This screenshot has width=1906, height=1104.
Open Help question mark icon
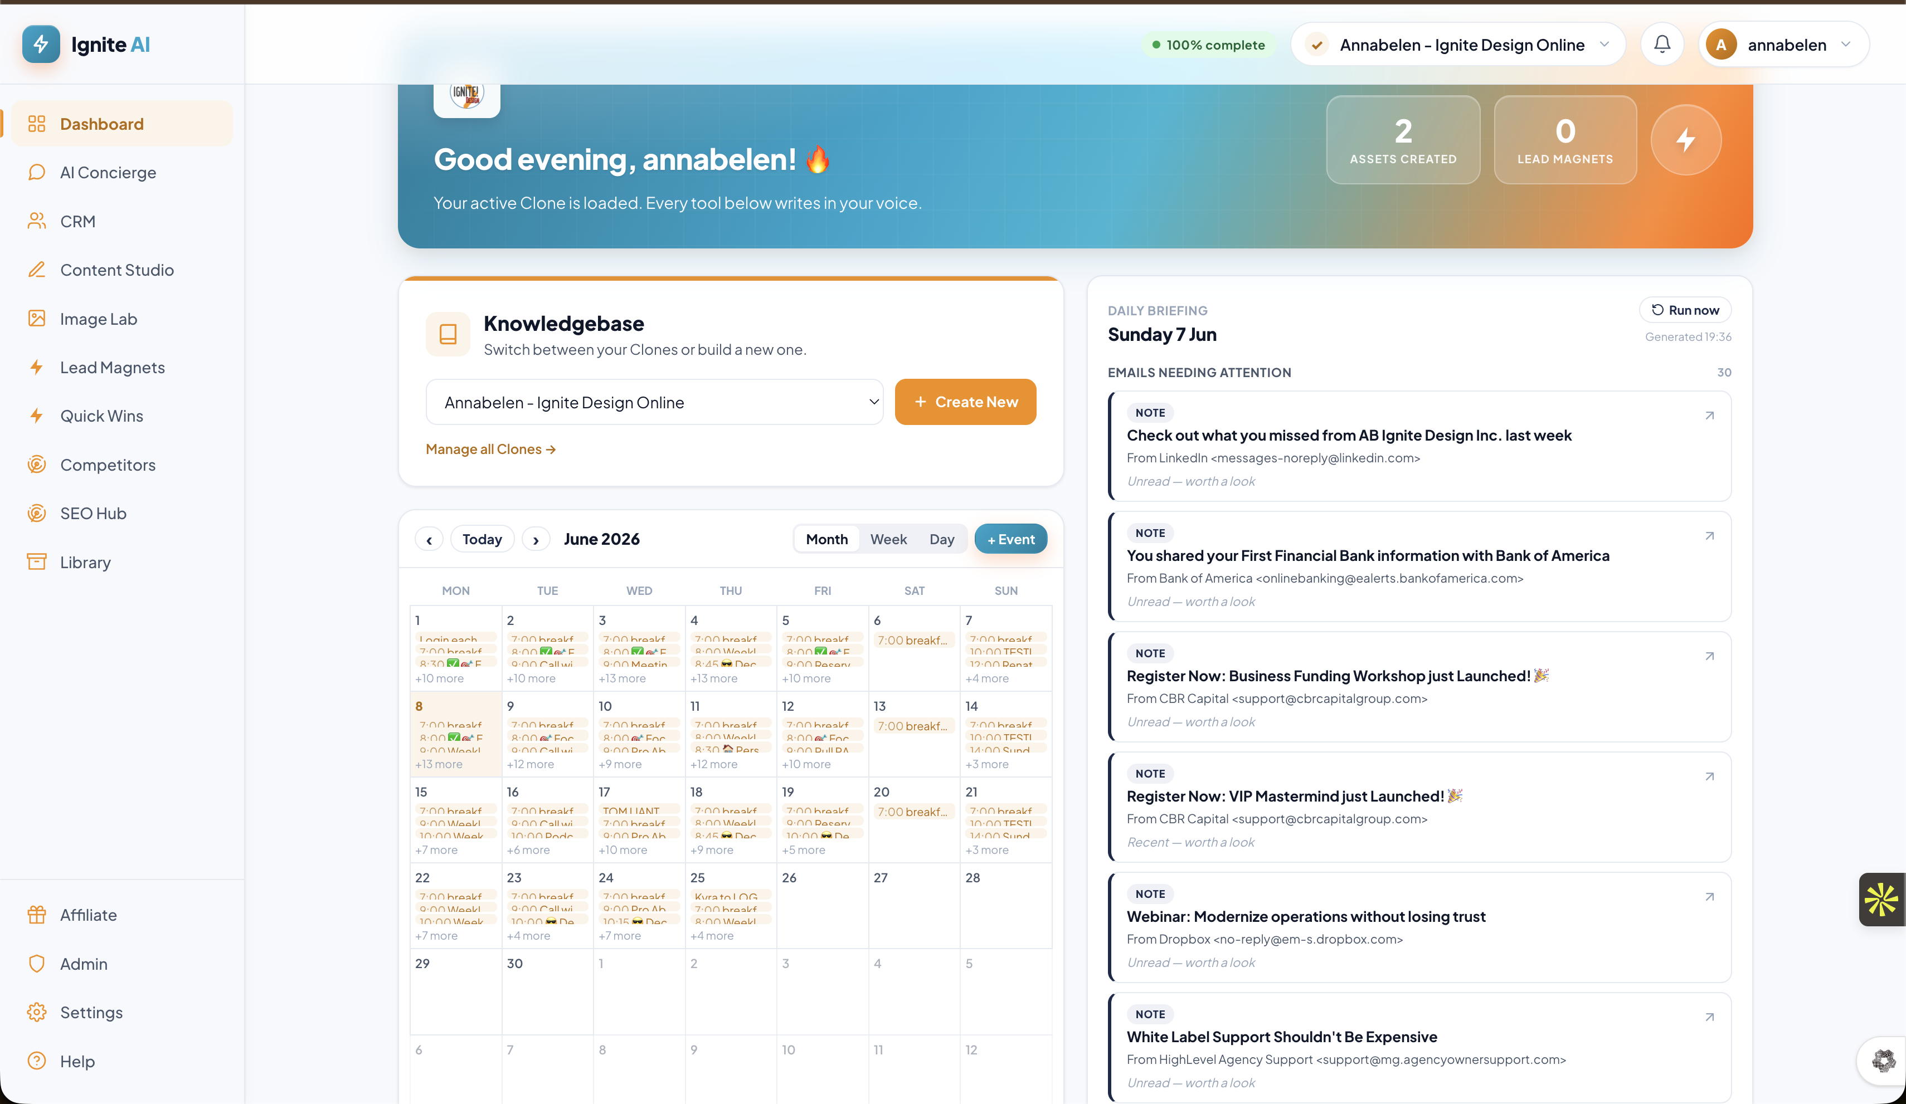36,1062
